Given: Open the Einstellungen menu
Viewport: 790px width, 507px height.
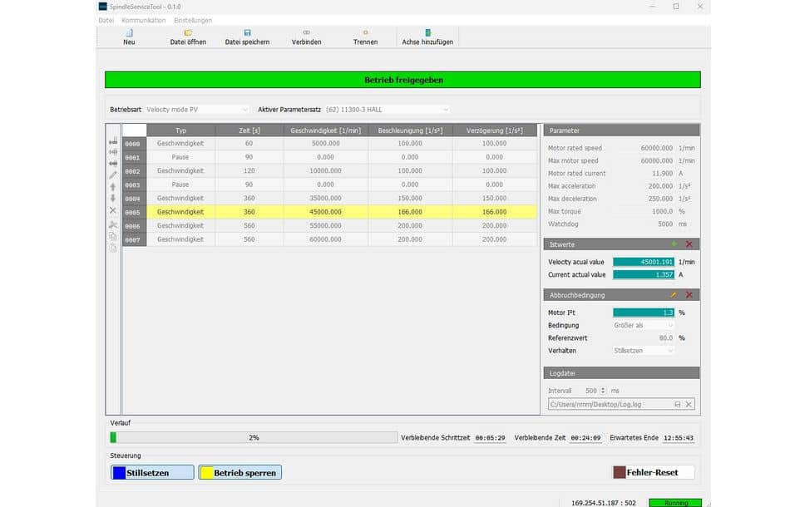Looking at the screenshot, I should point(193,20).
